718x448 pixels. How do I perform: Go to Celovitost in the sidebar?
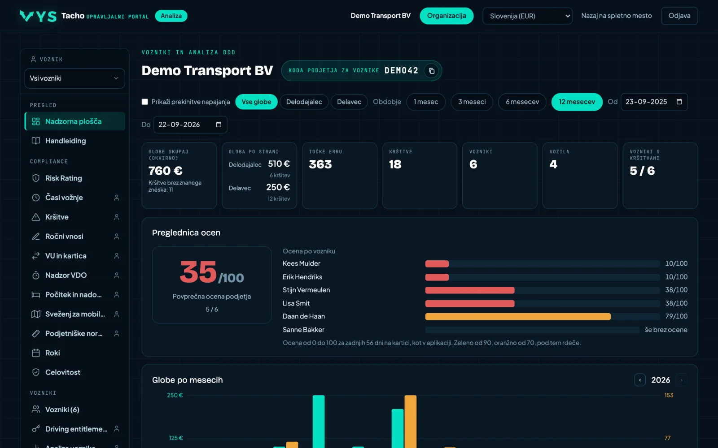click(75, 372)
